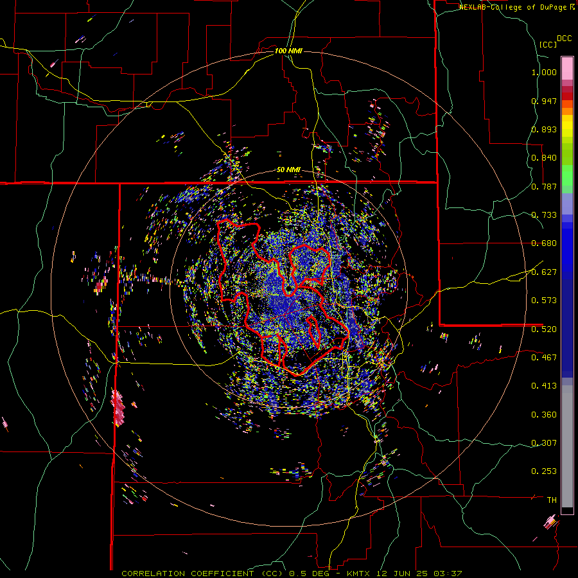
Task: Click the [CC] legend heading
Action: point(548,44)
